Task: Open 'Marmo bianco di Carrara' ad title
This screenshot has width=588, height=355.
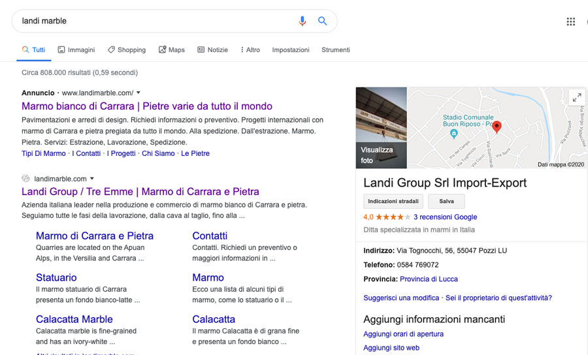Action: pos(147,106)
